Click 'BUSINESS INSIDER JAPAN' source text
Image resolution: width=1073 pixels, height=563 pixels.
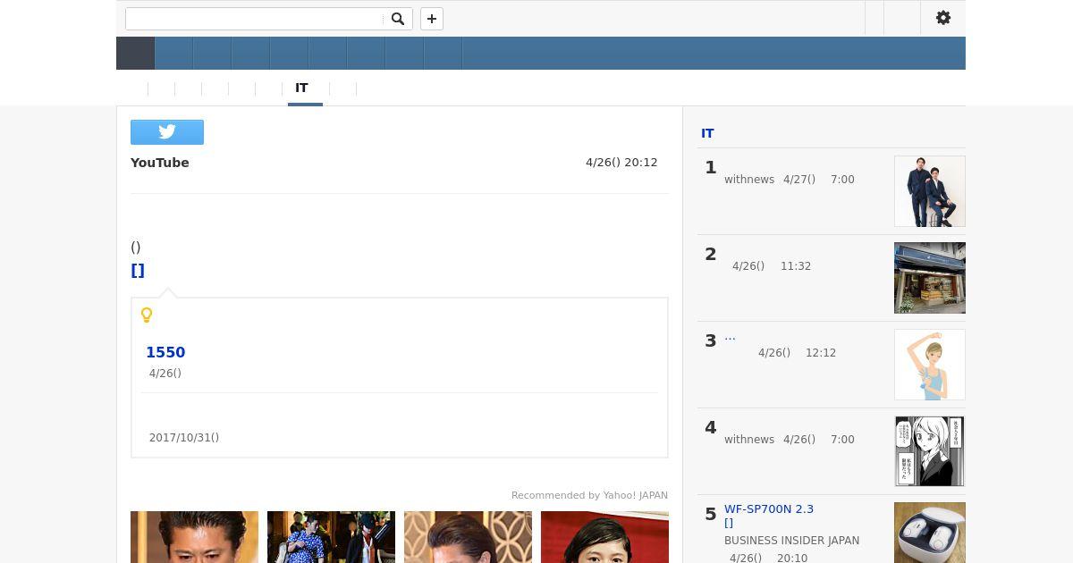tap(792, 541)
